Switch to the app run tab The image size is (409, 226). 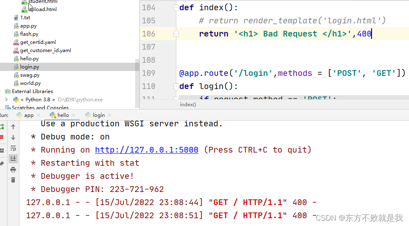[29, 115]
